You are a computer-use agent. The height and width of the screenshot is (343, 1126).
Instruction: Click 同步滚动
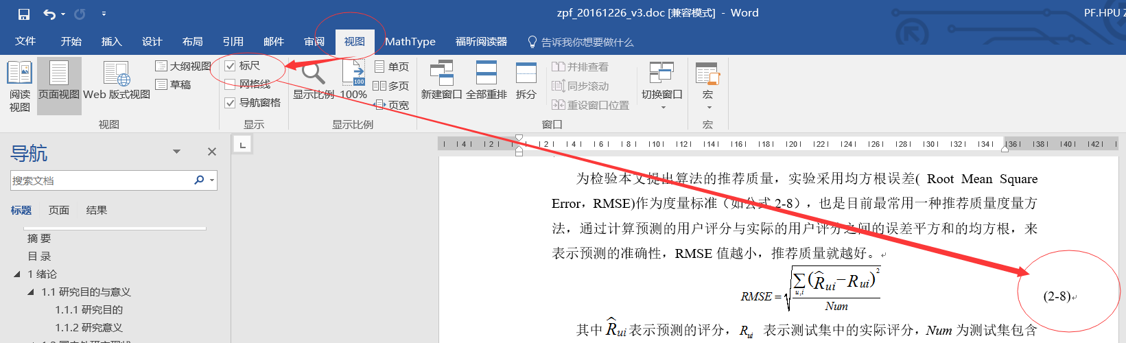coord(580,86)
